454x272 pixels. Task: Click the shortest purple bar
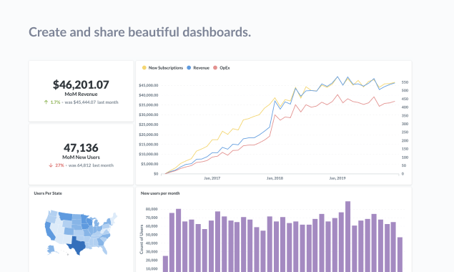[165, 264]
